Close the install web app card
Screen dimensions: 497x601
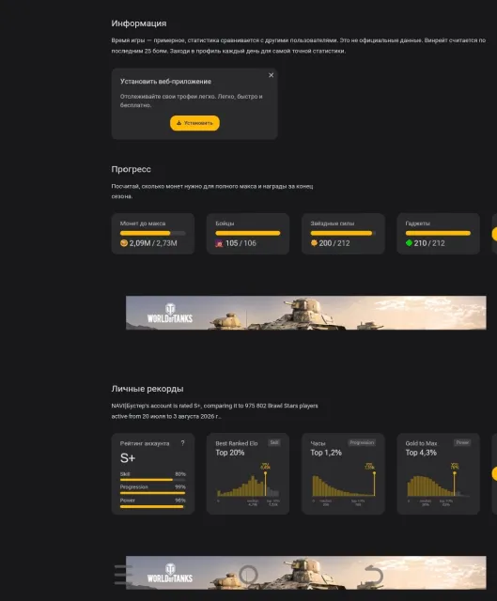[272, 75]
